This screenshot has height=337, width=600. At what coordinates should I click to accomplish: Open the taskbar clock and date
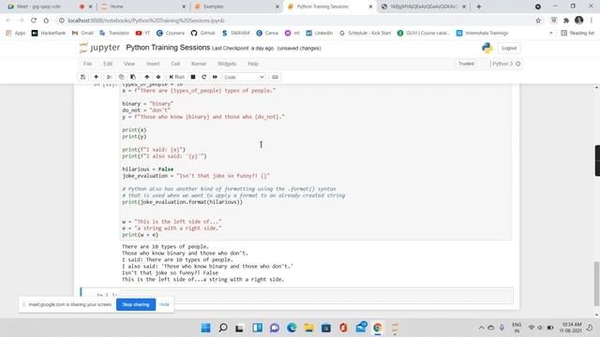572,328
